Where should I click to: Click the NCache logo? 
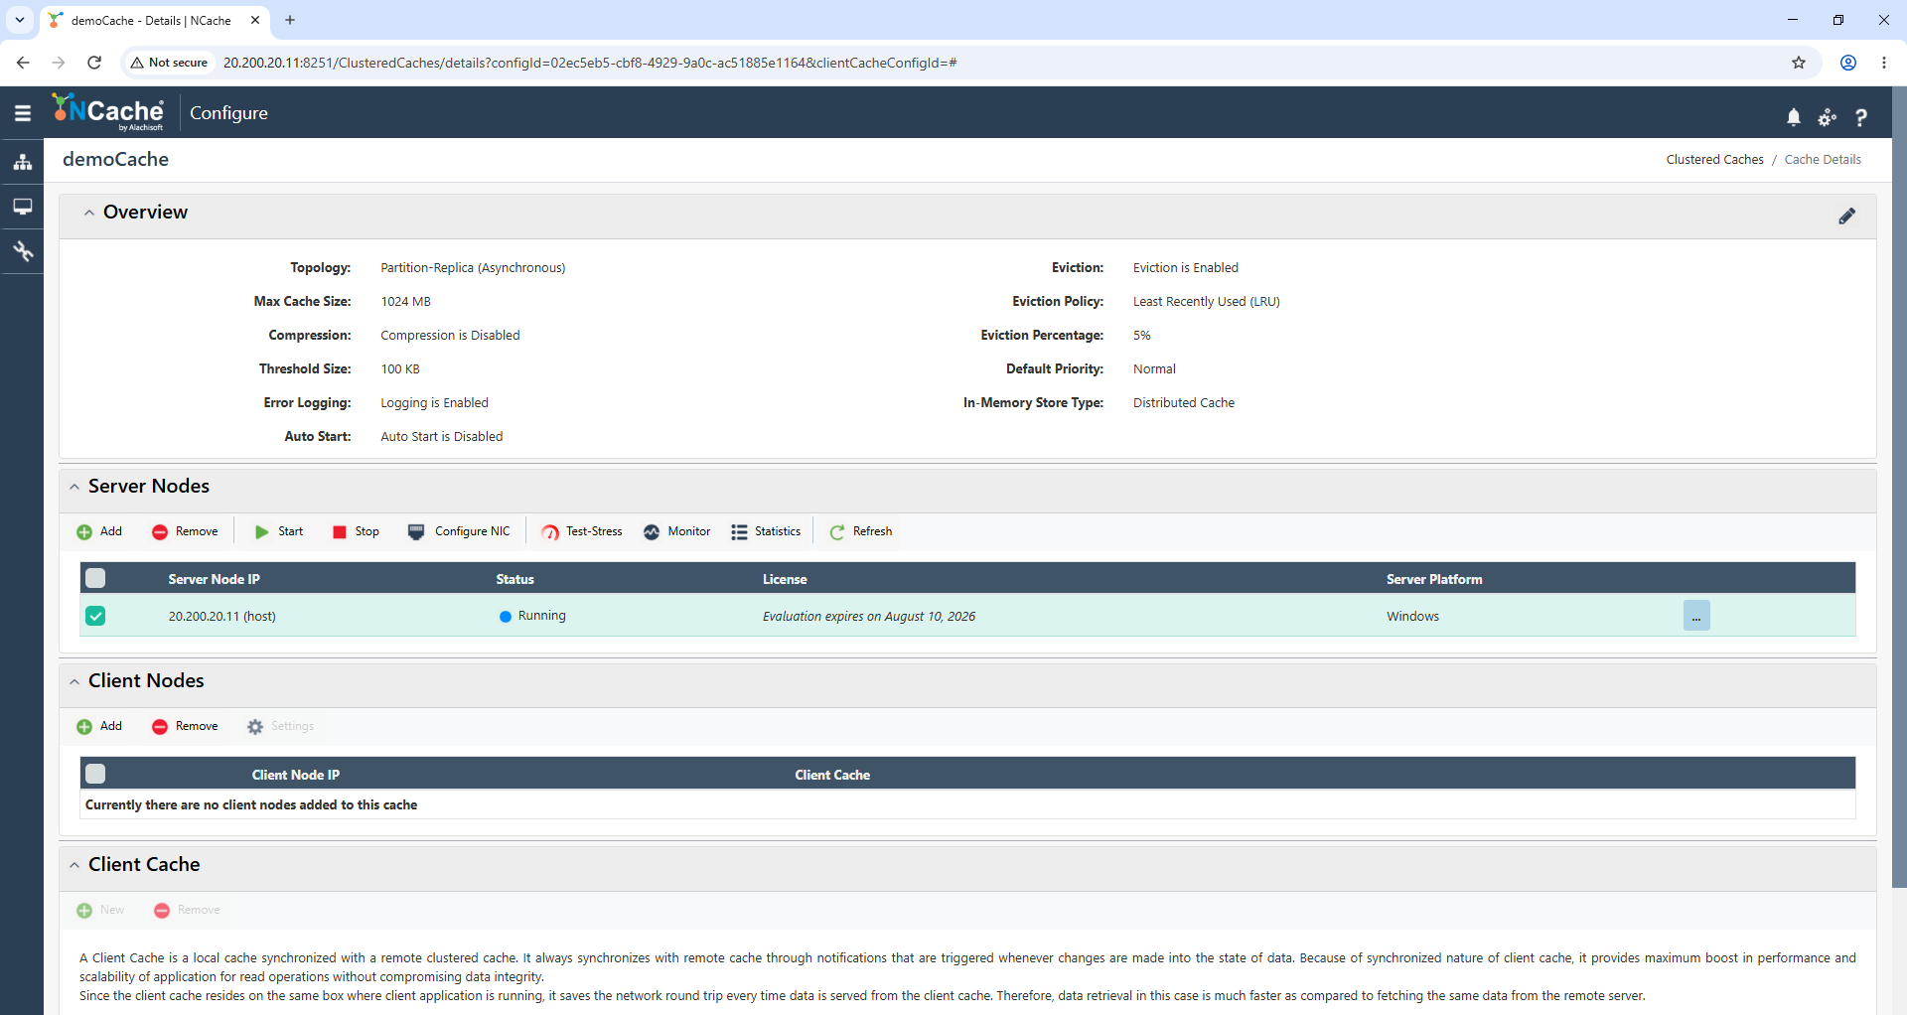[107, 112]
